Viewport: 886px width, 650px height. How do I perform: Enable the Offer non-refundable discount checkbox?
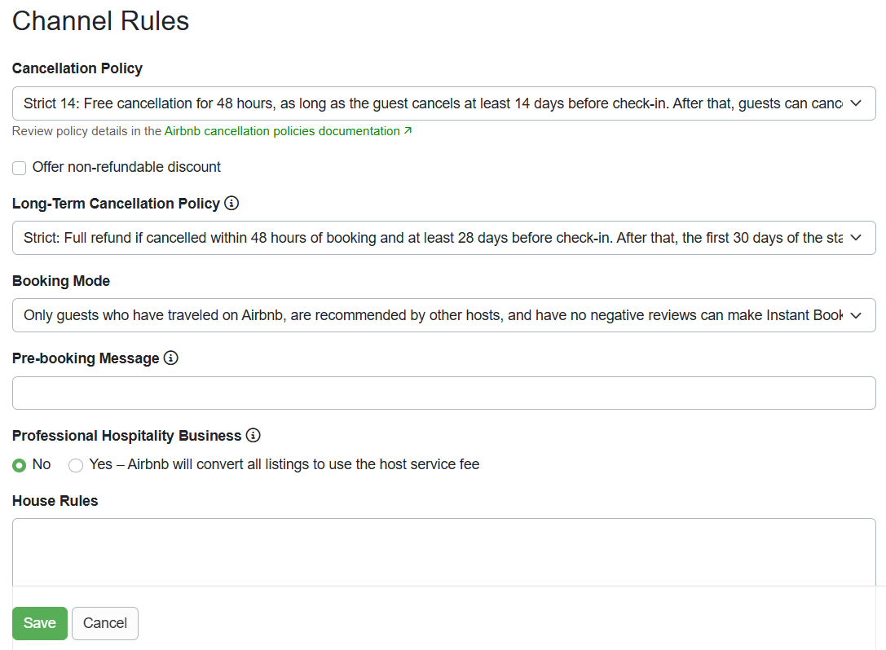(x=20, y=168)
